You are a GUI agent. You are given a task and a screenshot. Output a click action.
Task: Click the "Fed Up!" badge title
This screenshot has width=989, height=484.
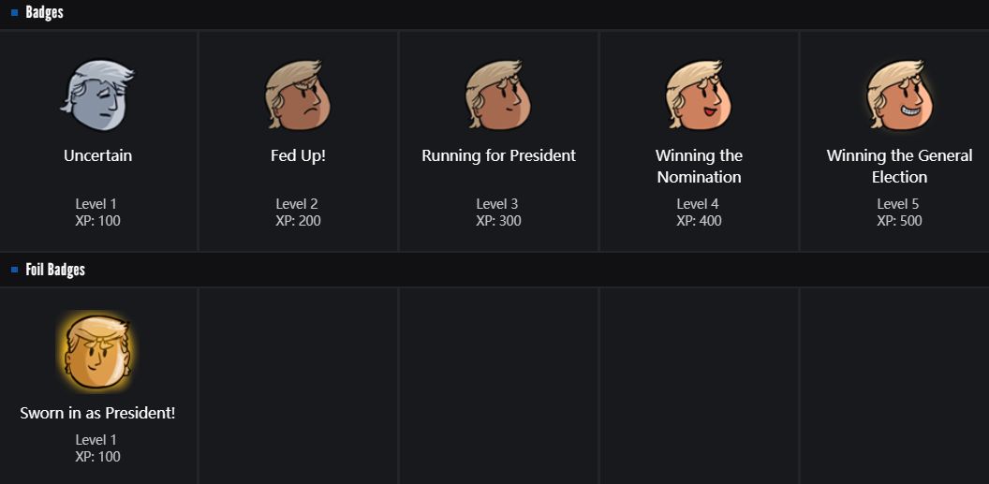(x=298, y=155)
